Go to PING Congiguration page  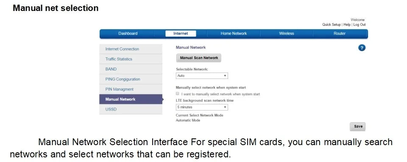131,79
